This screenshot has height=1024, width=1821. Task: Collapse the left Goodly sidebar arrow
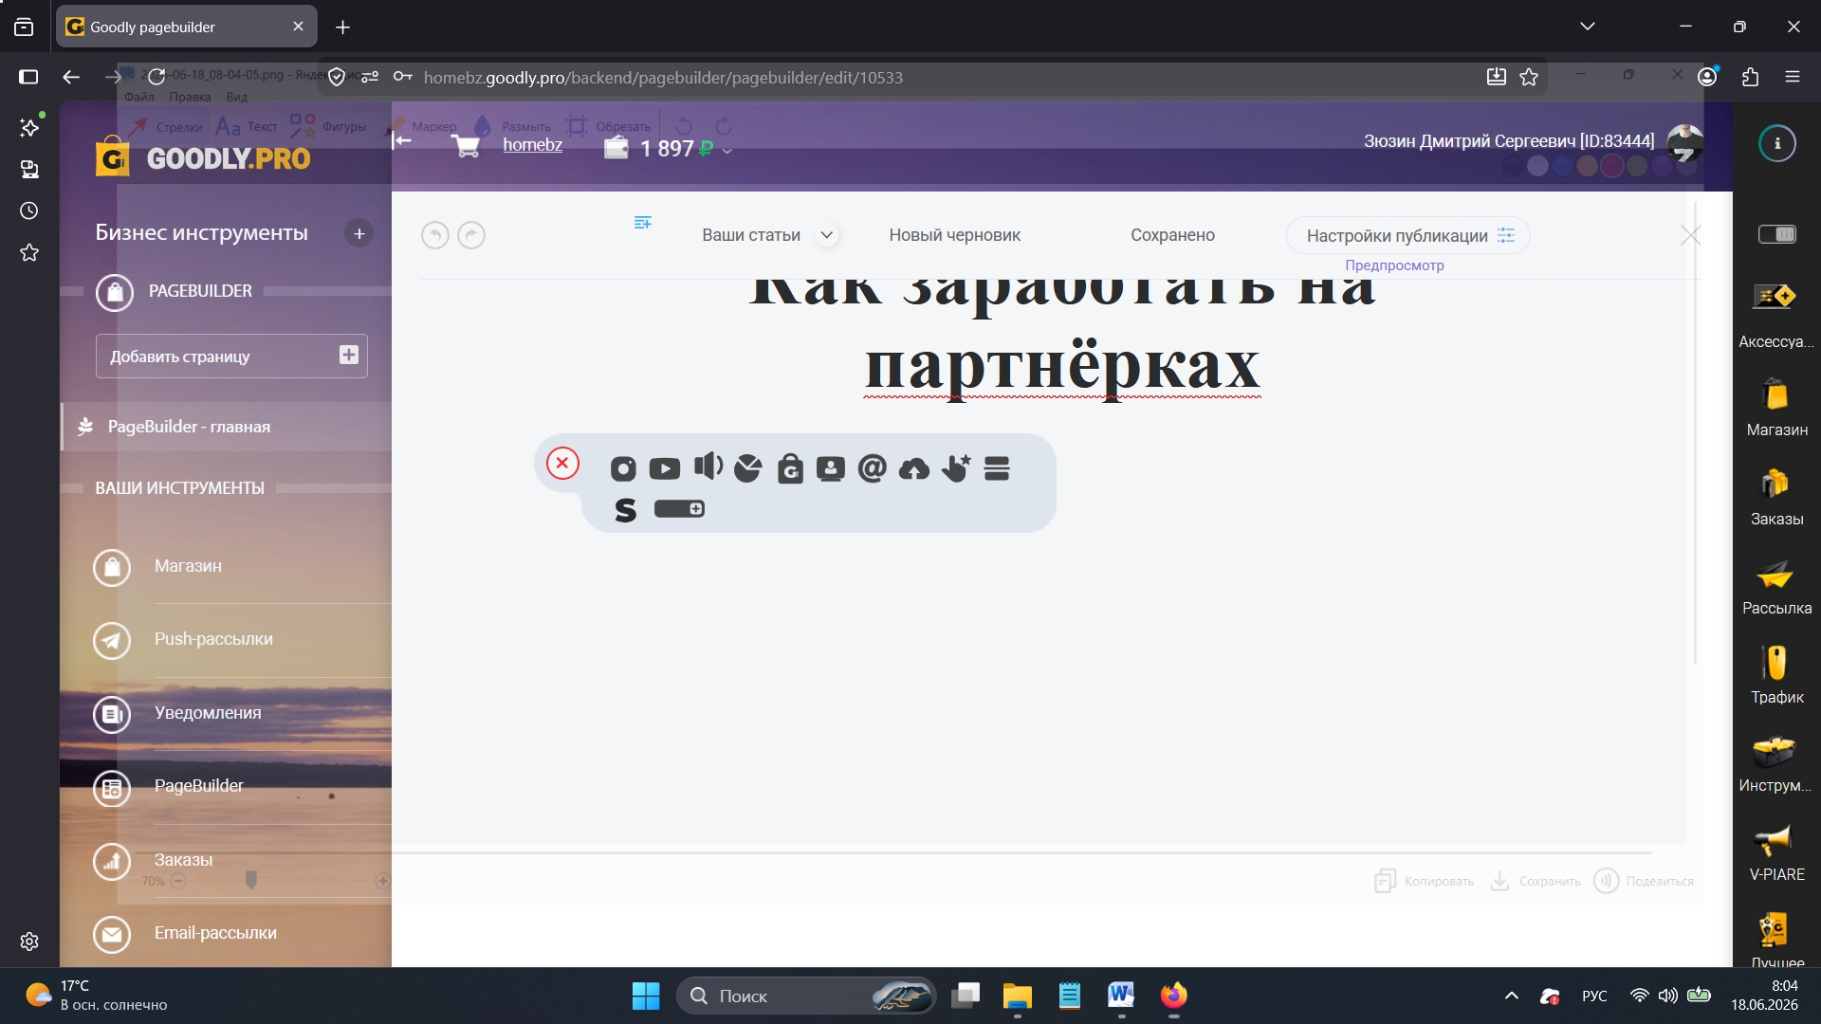pos(402,140)
